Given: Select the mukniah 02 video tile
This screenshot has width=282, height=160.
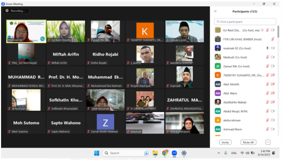Looking at the screenshot, I should point(26,31).
